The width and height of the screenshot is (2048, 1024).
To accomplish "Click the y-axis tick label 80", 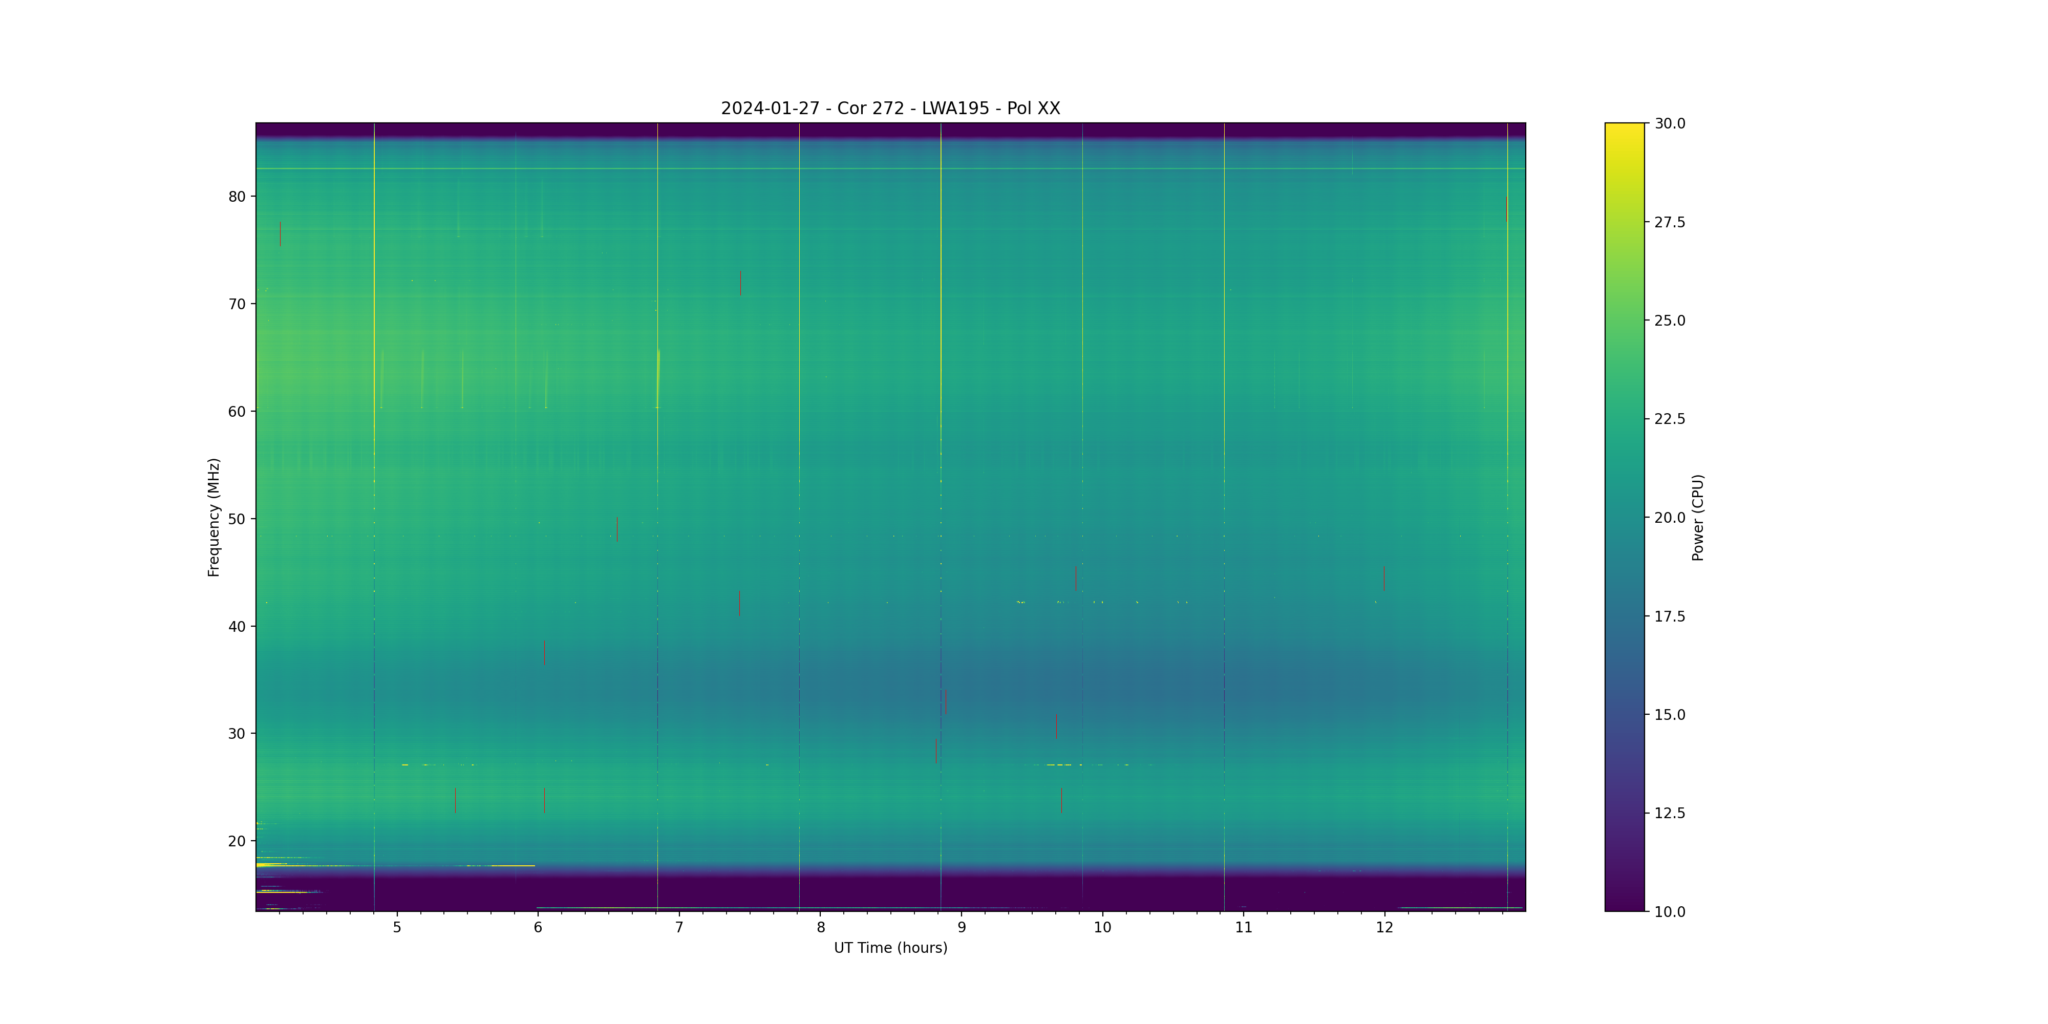I will 237,197.
